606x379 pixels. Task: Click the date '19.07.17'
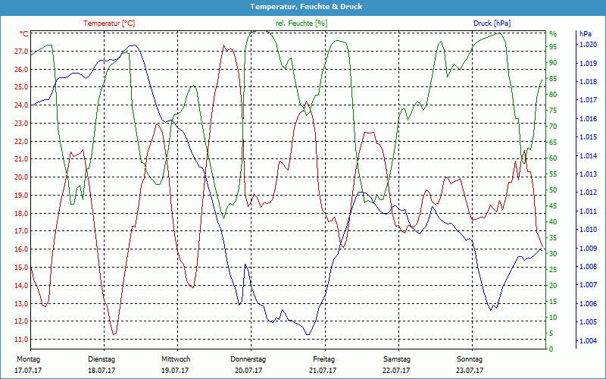(x=175, y=370)
